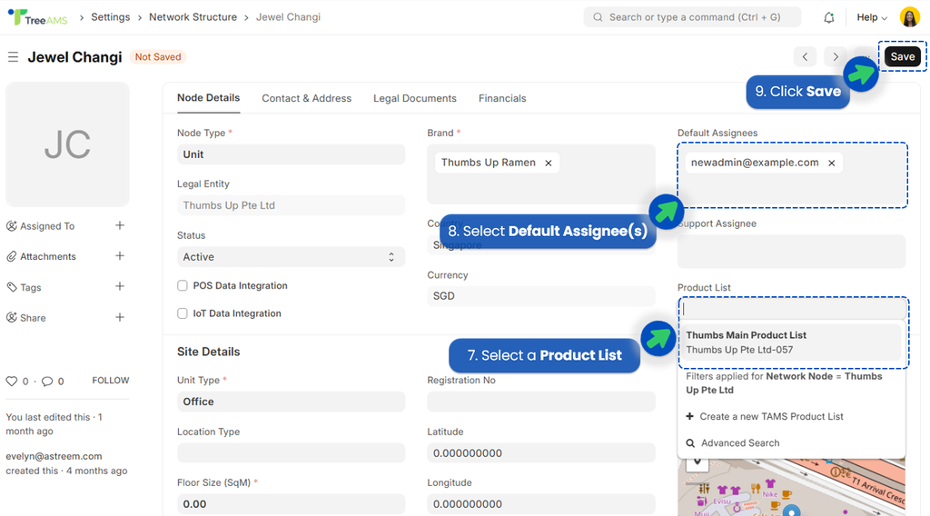This screenshot has height=516, width=930.
Task: Click the Location Type field
Action: [291, 453]
